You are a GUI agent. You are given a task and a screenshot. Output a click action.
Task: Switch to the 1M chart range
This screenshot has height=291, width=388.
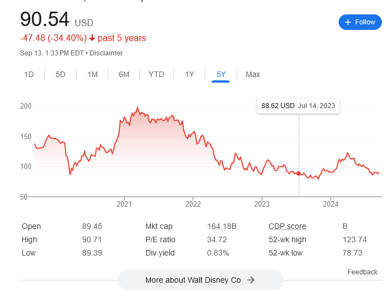tap(92, 74)
